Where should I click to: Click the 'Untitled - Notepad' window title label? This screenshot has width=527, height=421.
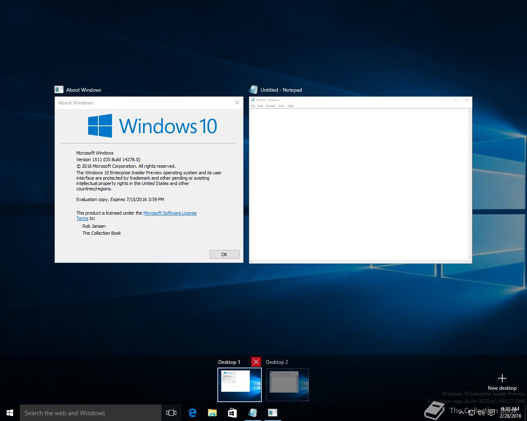pos(281,90)
